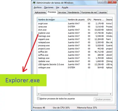Click SYSTEM user in winlogon.exe row
This screenshot has height=111, width=118.
coord(71,68)
